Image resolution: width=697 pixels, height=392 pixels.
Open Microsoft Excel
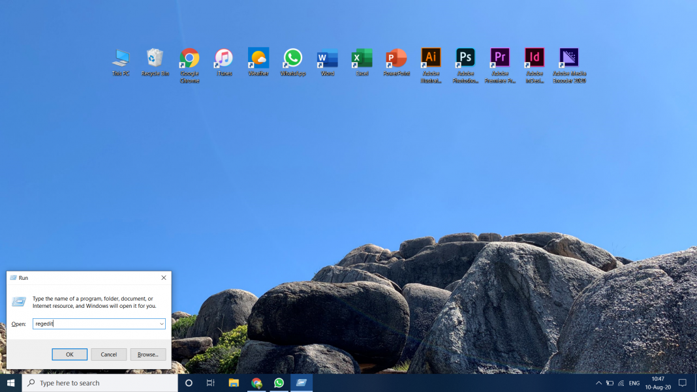point(362,57)
